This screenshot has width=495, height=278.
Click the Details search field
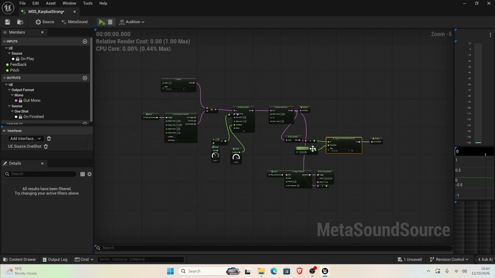click(40, 174)
